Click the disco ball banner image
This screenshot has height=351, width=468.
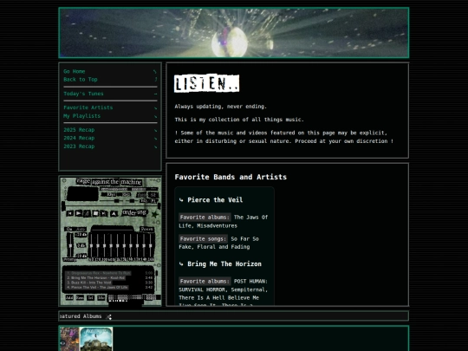(x=234, y=33)
